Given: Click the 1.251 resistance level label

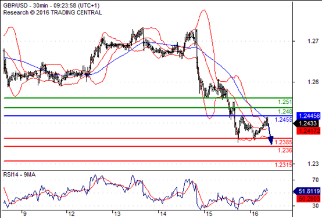Looking at the screenshot, I should (285, 102).
